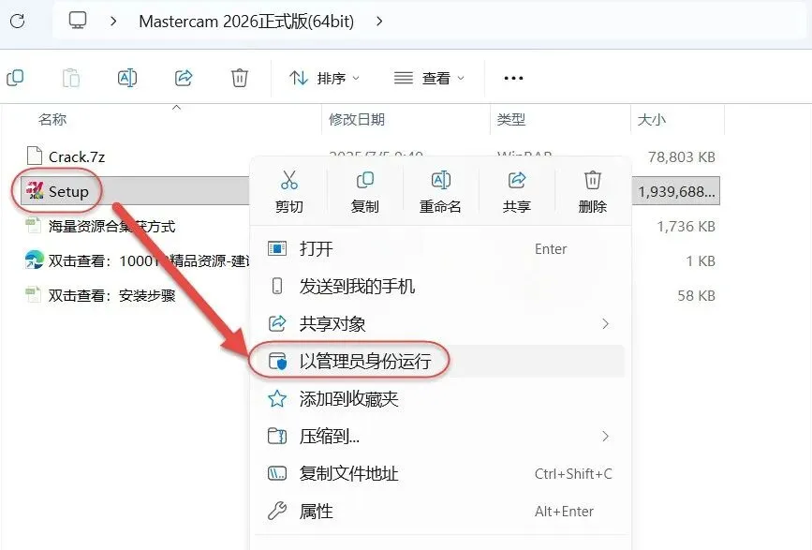Choose 压缩到... from the context menu
The height and width of the screenshot is (550, 812).
[x=440, y=437]
